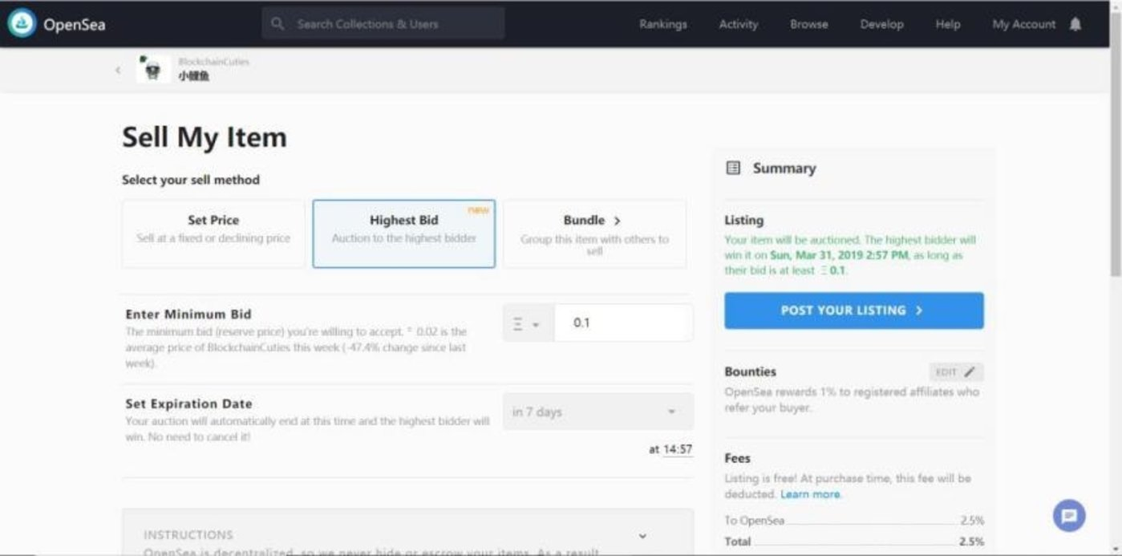Click the minimum bid amount field
Image resolution: width=1122 pixels, height=556 pixels.
click(623, 323)
